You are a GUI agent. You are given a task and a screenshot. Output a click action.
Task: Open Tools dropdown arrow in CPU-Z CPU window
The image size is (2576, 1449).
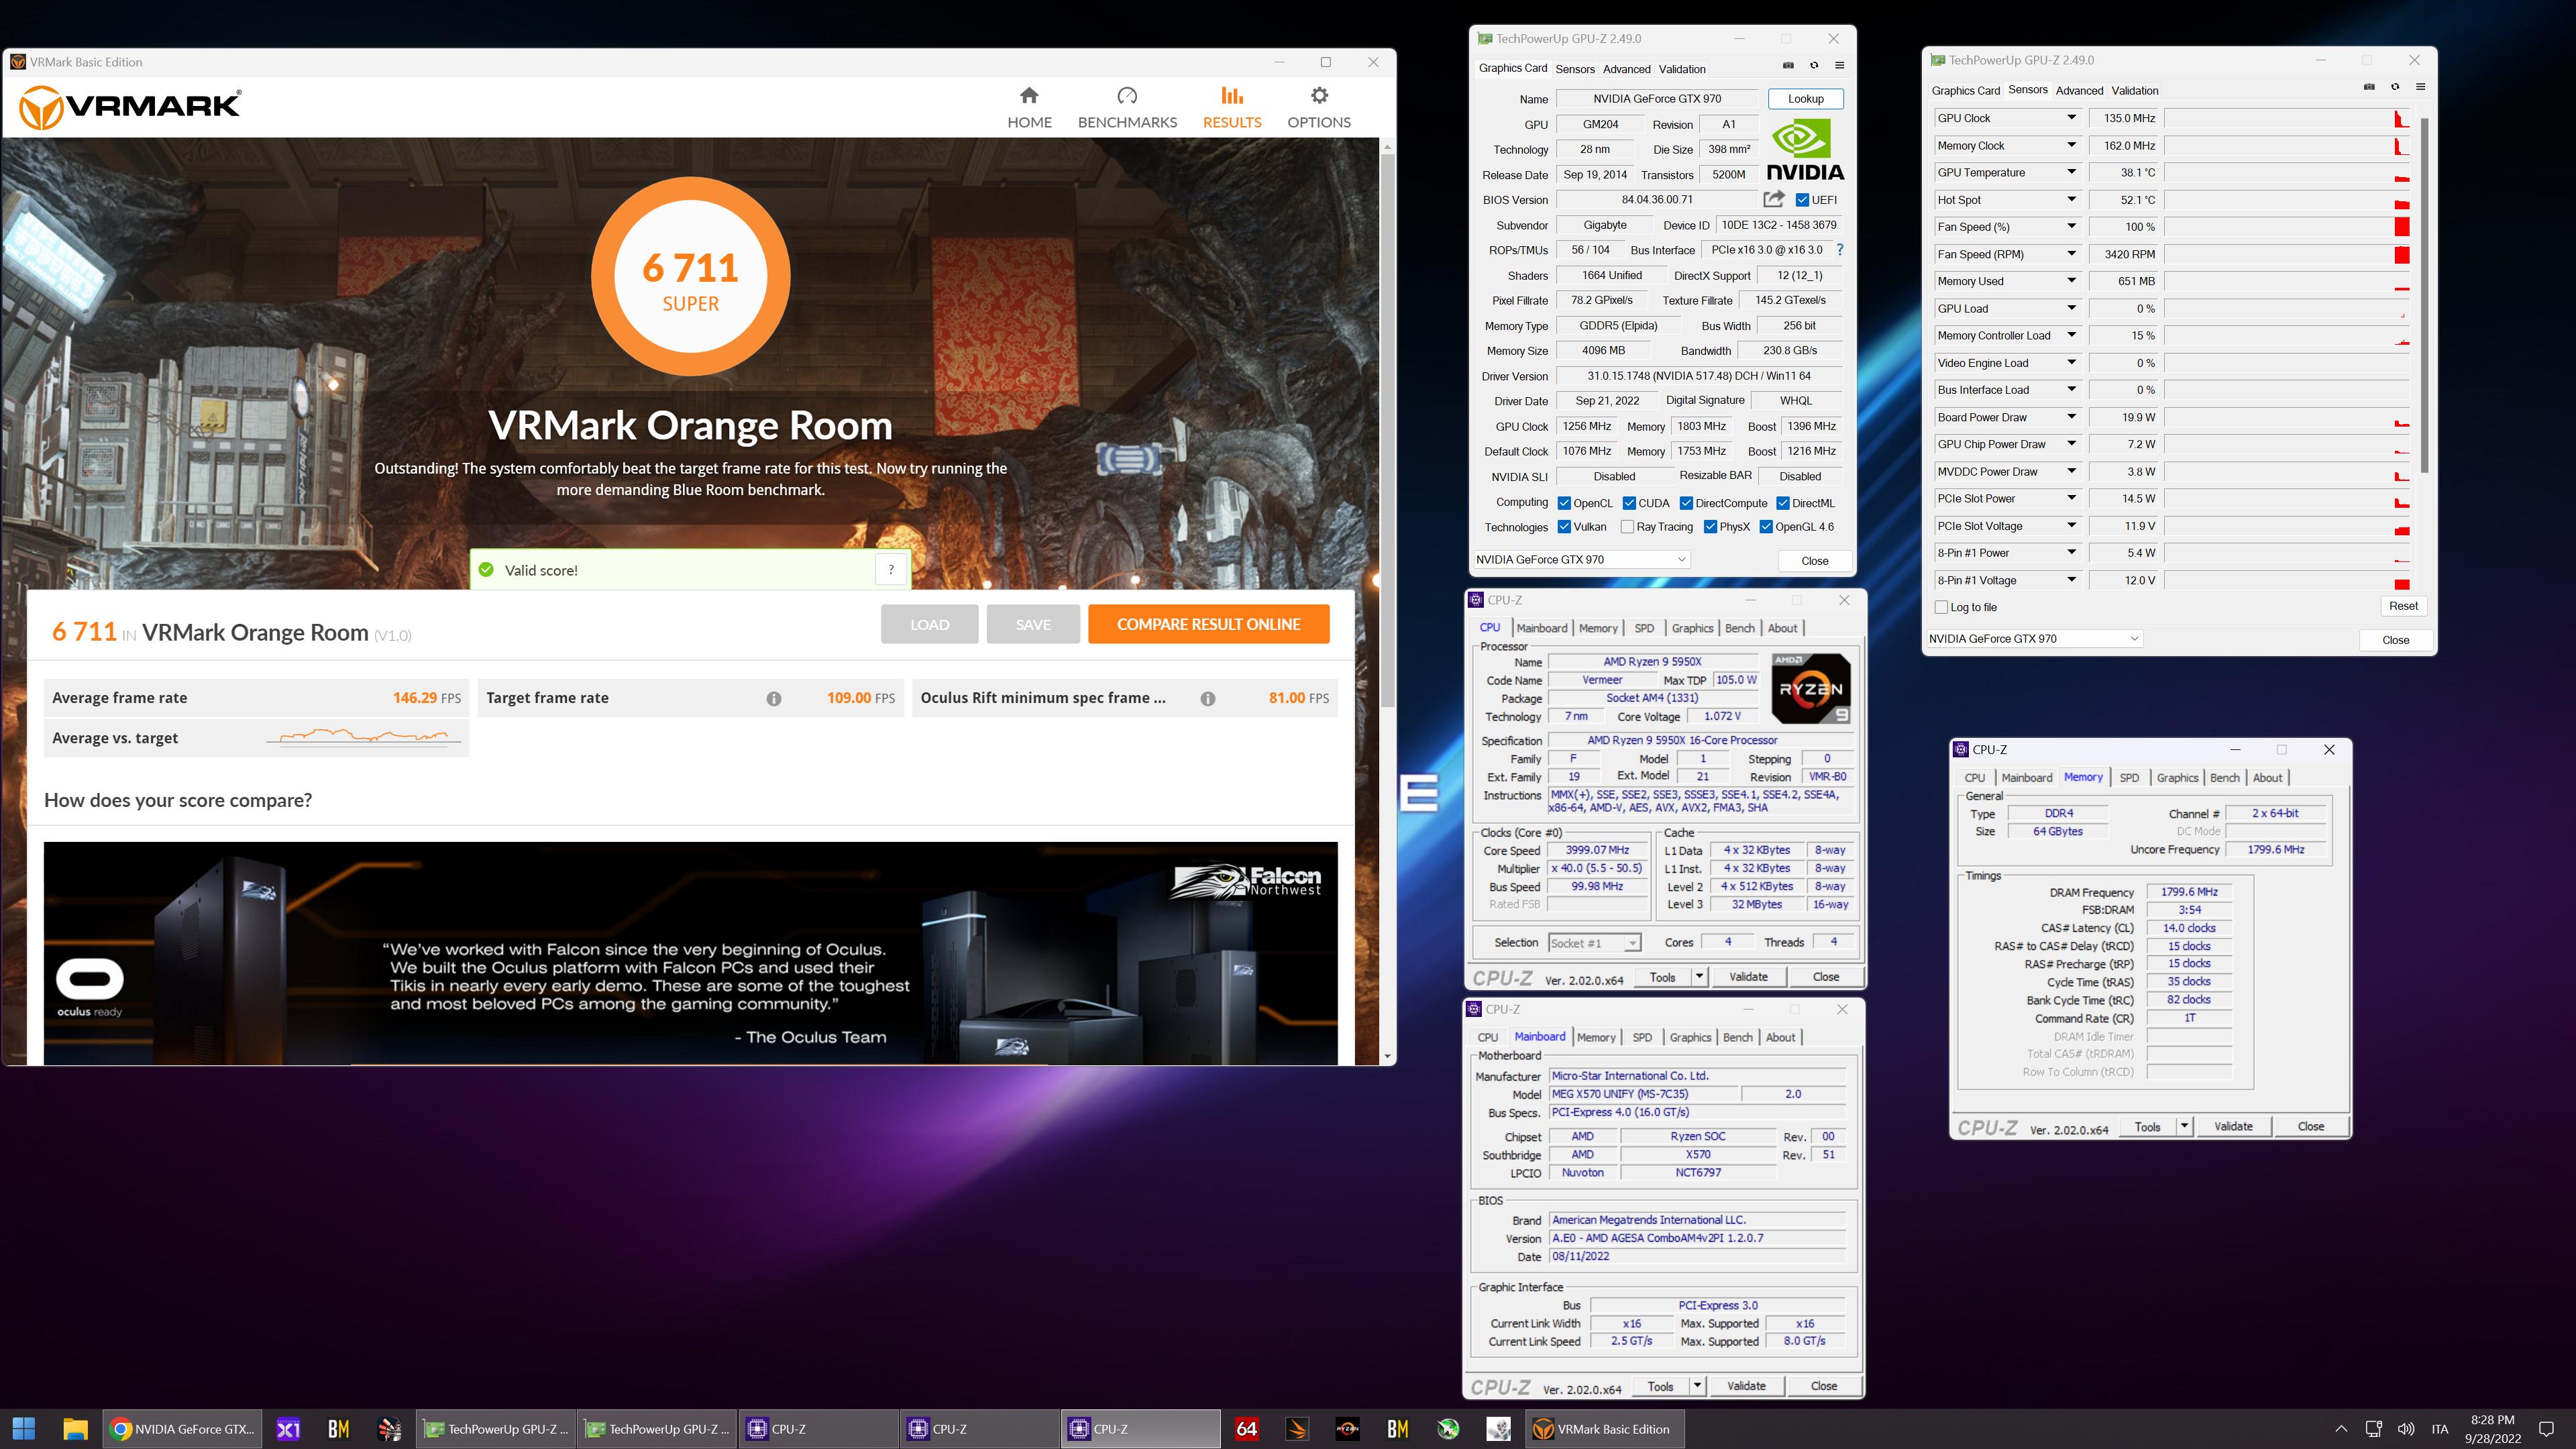(x=1699, y=976)
